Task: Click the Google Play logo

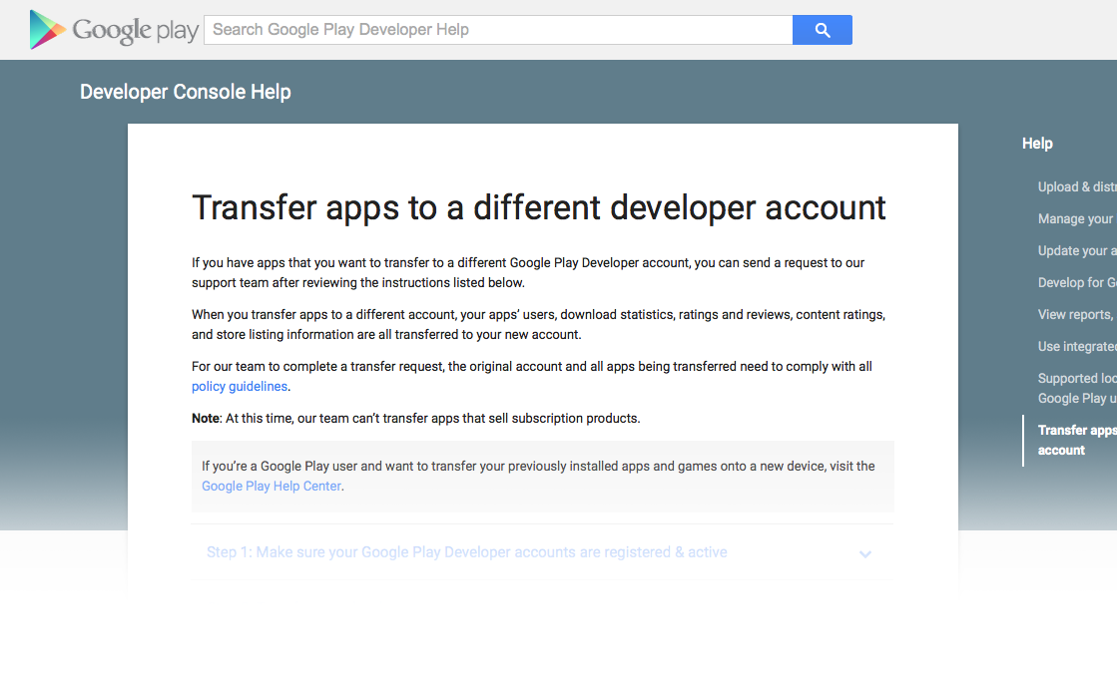Action: 114,30
